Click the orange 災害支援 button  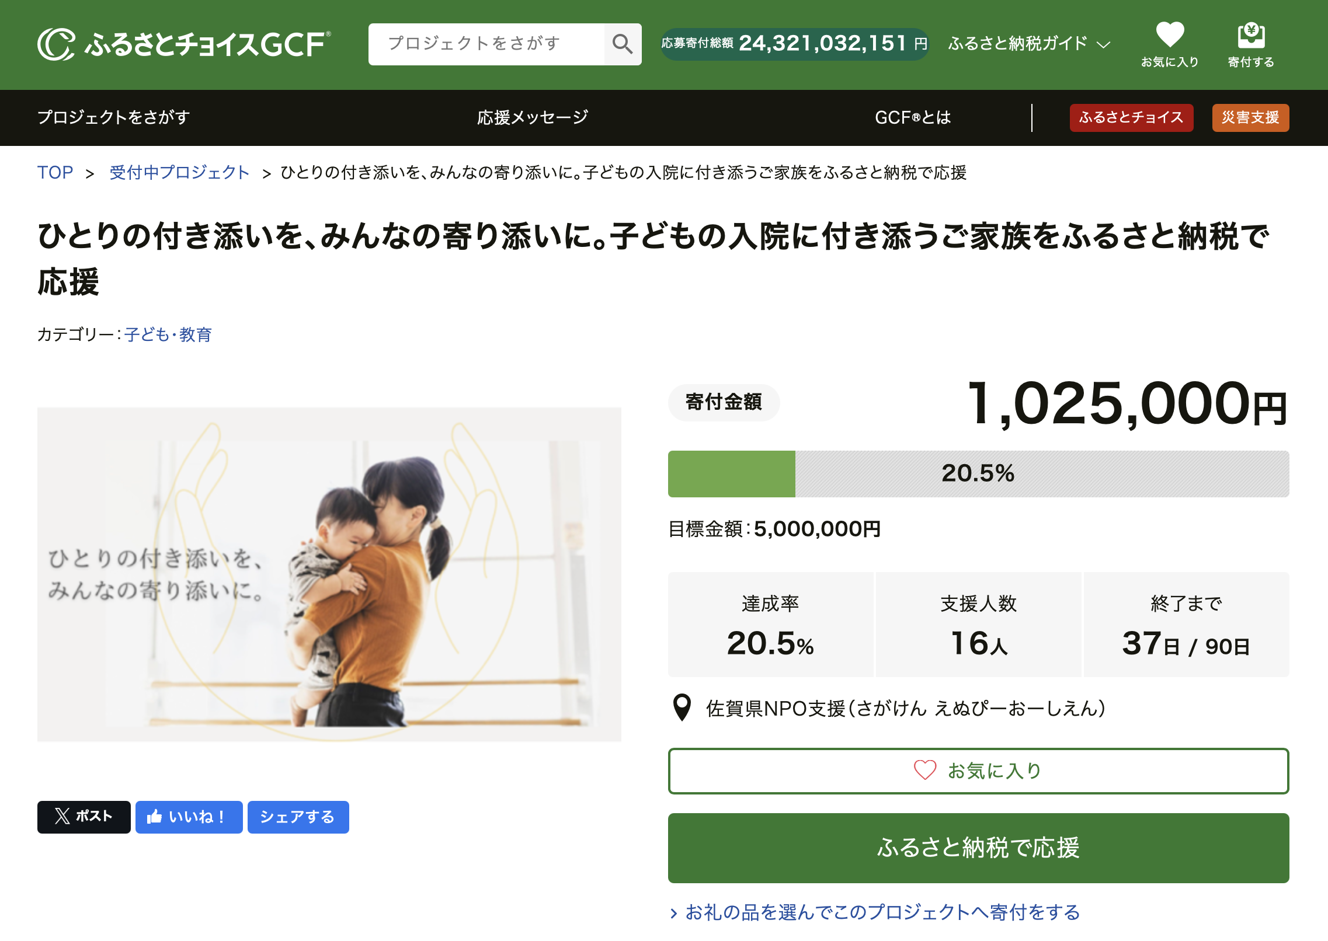pyautogui.click(x=1250, y=117)
